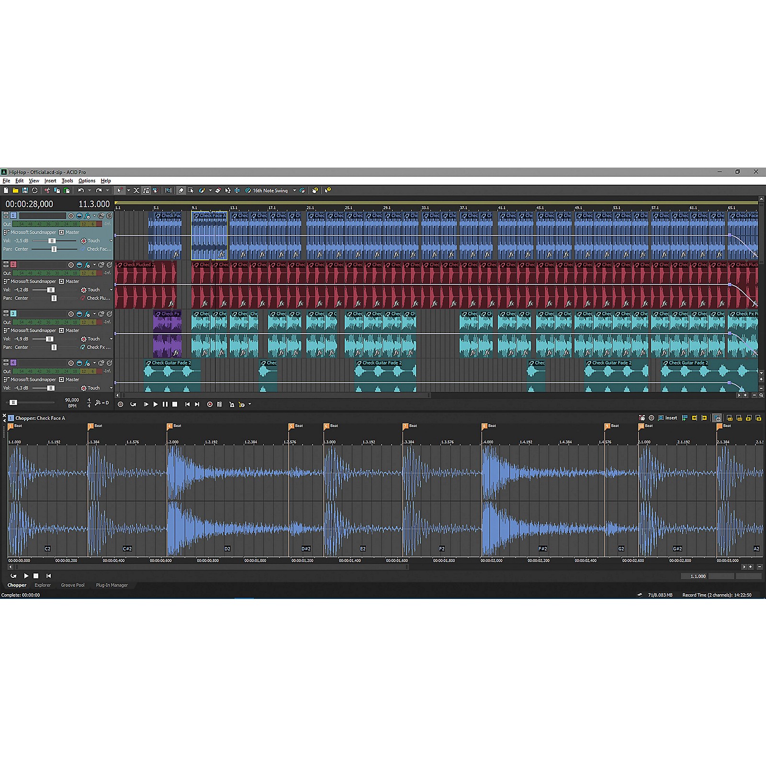Open the Insert menu

click(50, 181)
